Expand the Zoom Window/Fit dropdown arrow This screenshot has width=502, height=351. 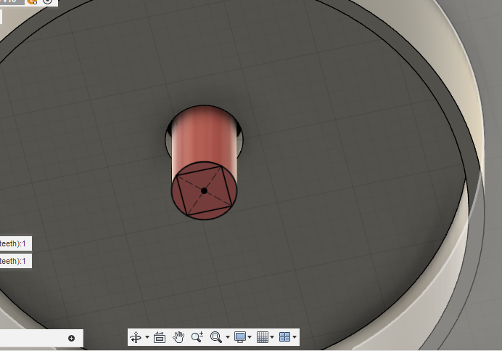(228, 337)
